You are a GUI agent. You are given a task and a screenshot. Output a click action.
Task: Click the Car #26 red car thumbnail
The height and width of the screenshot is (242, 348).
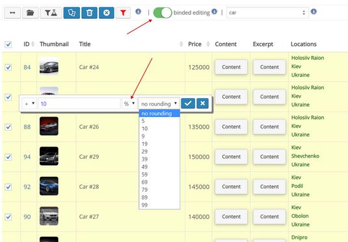49,126
